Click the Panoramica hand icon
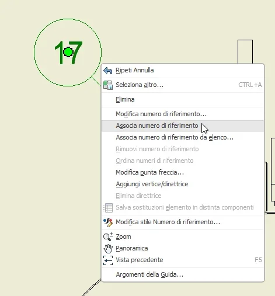 tap(108, 249)
